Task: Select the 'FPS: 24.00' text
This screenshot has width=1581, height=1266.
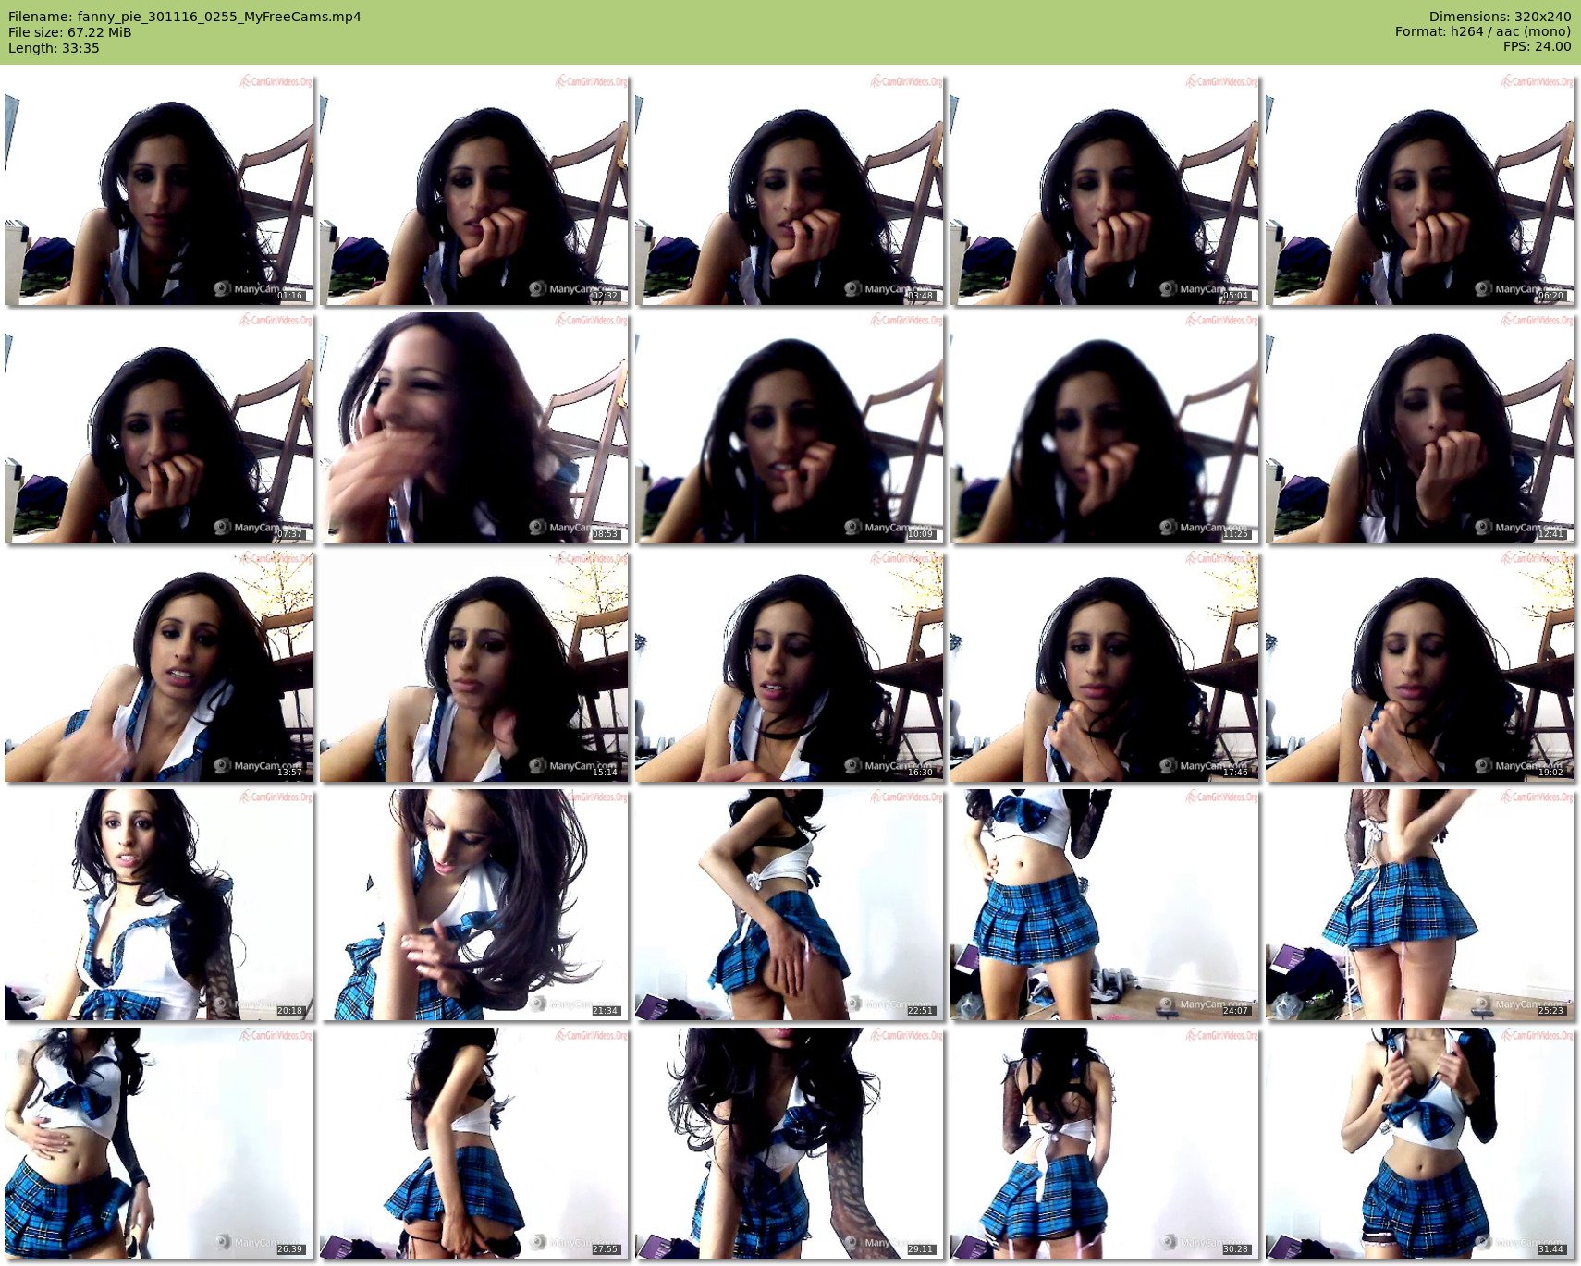Action: point(1537,46)
